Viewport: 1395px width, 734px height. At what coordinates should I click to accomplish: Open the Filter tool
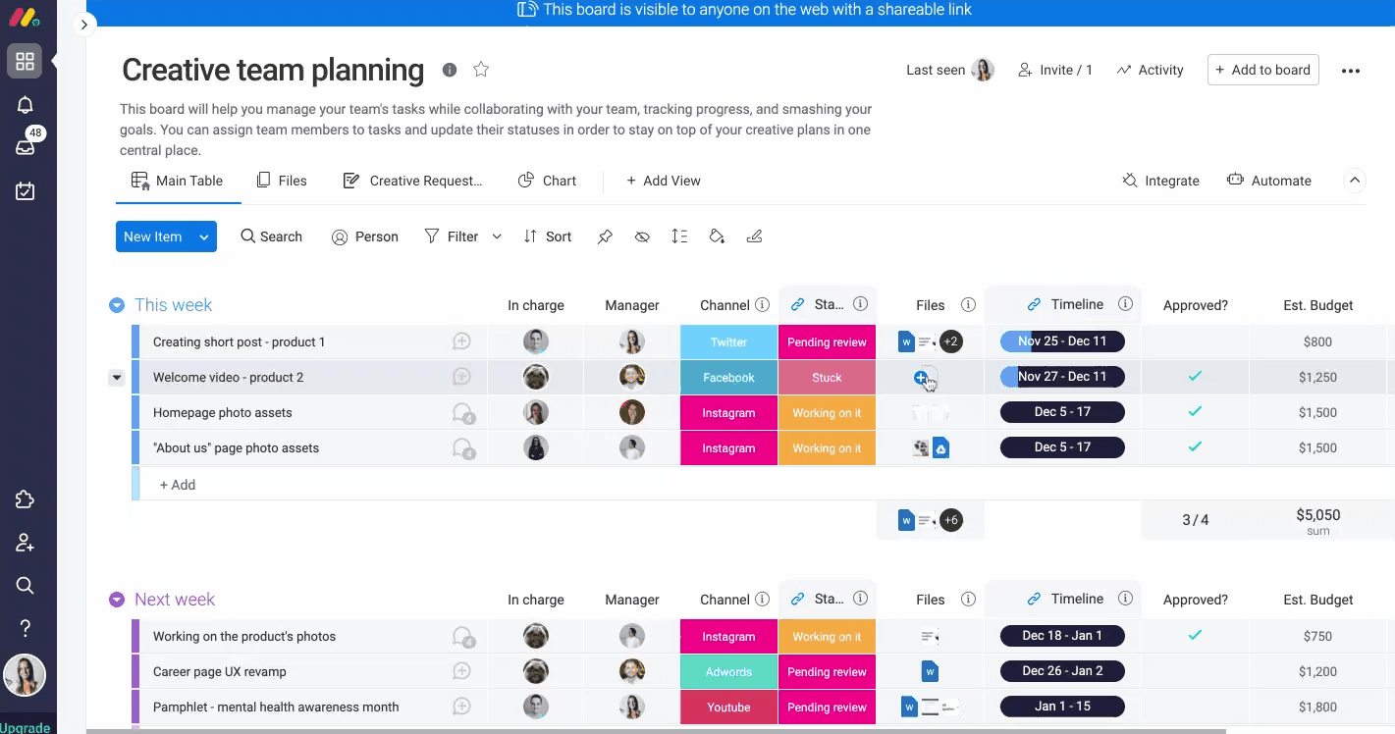click(452, 236)
